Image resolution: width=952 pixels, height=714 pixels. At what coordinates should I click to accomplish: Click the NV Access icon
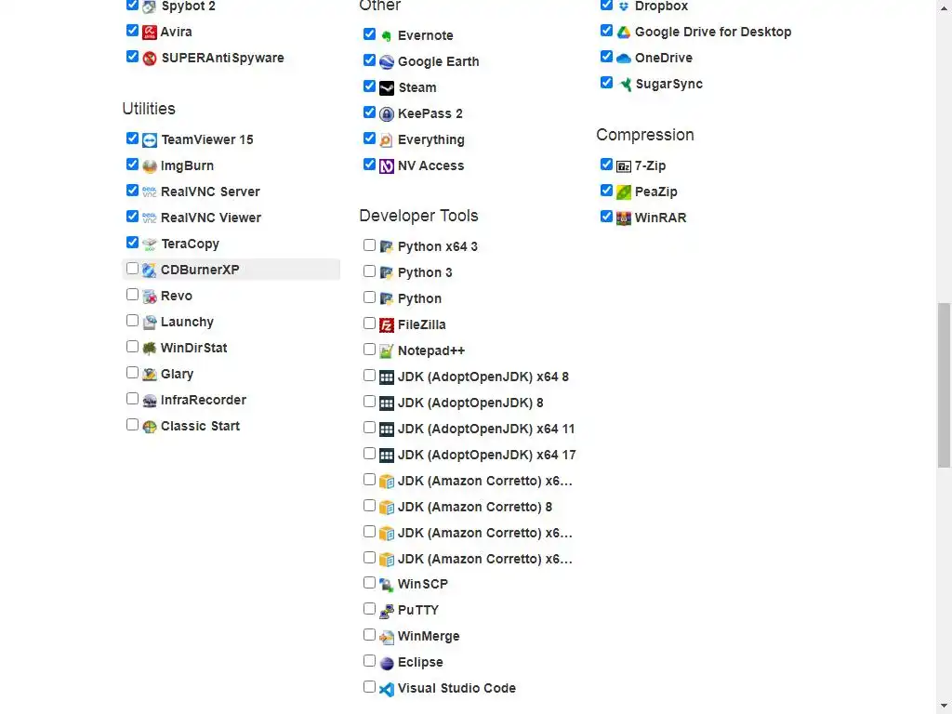click(x=387, y=166)
